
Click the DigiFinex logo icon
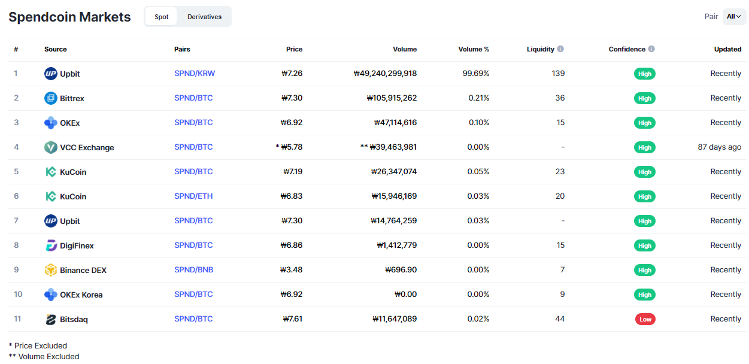(51, 245)
